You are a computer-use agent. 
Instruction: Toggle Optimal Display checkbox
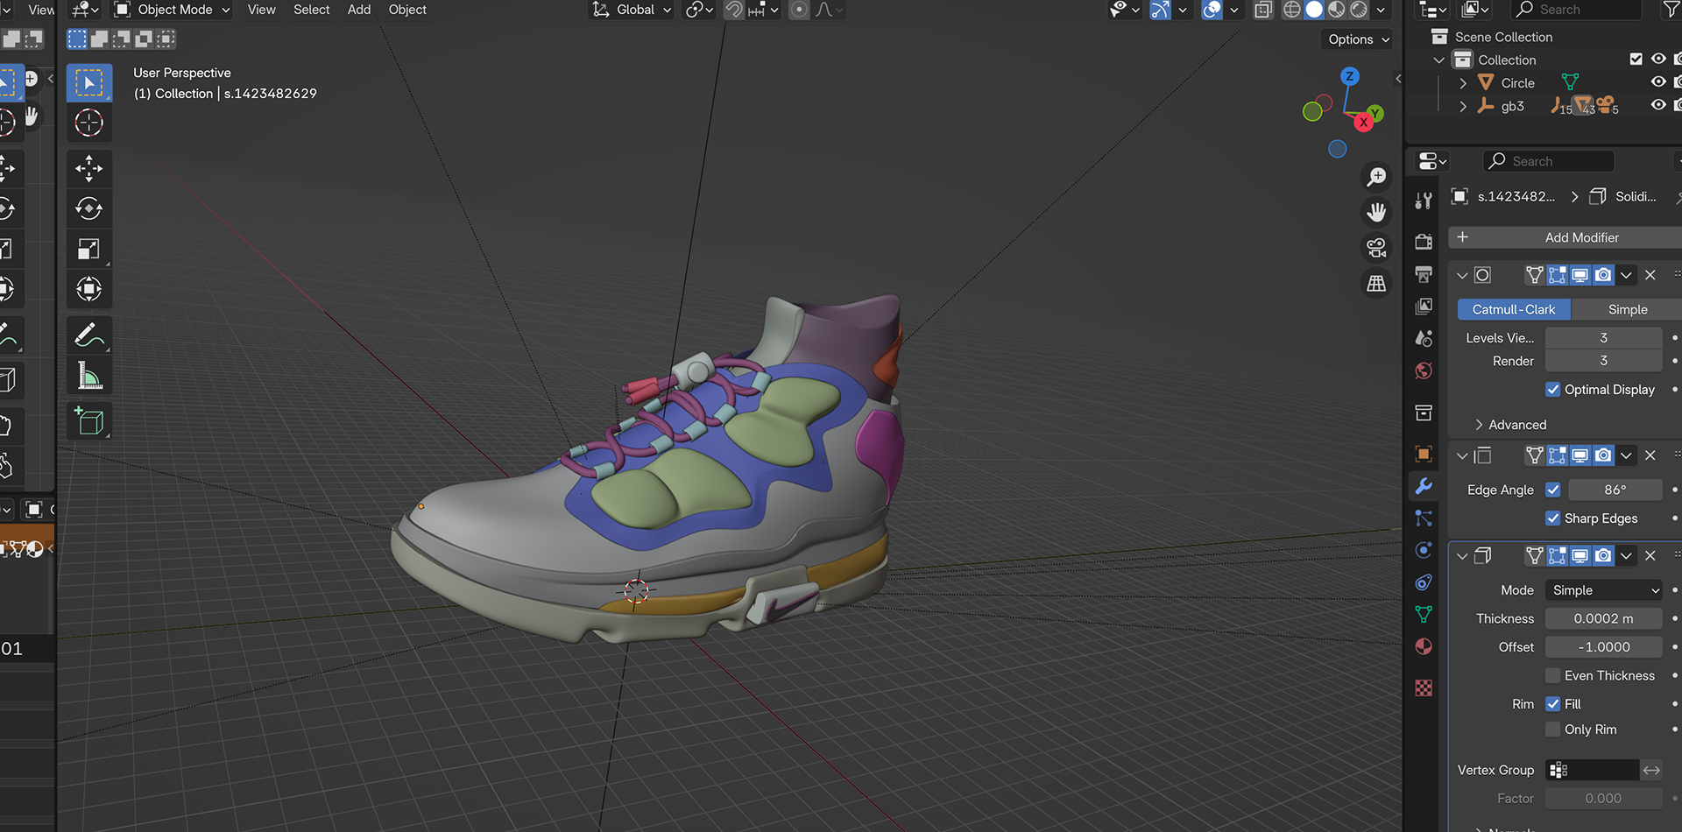1553,390
